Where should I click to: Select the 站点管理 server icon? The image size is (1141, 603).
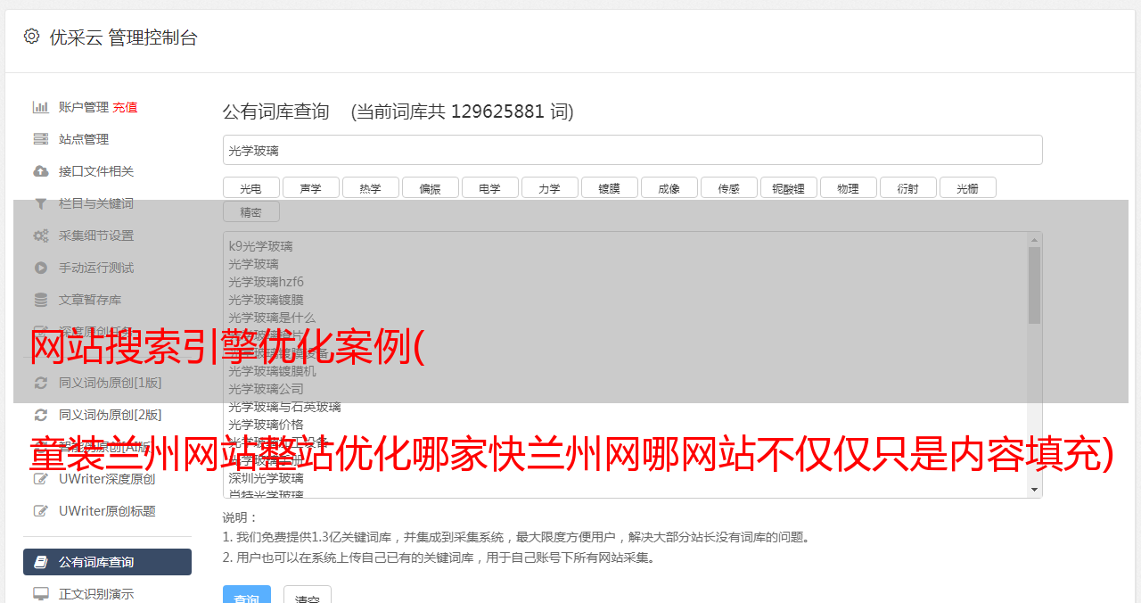[x=41, y=139]
